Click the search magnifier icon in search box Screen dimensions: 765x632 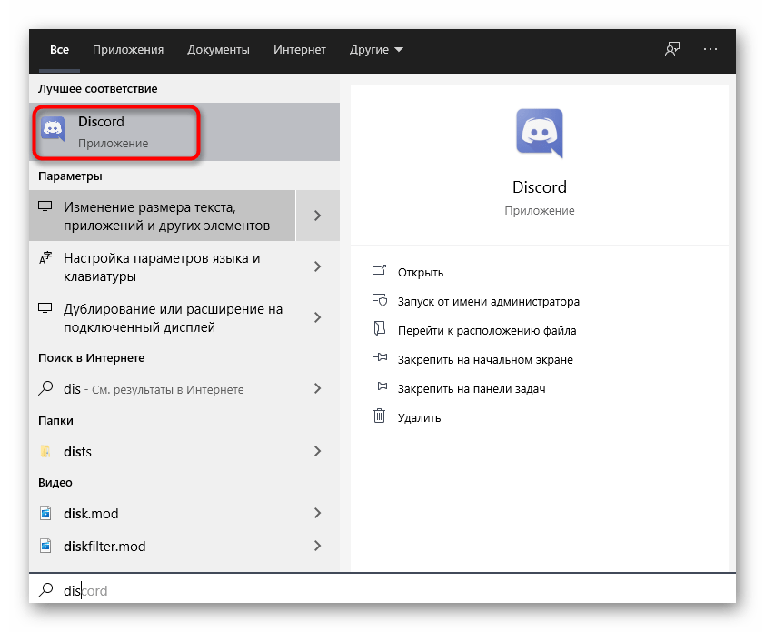pos(45,590)
